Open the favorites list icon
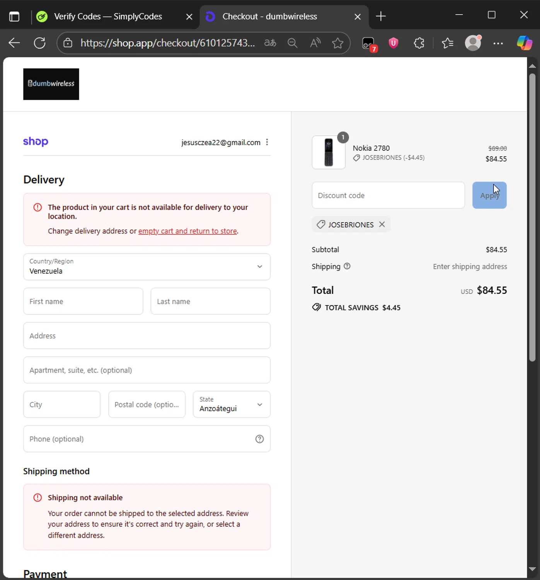The image size is (540, 580). click(448, 43)
